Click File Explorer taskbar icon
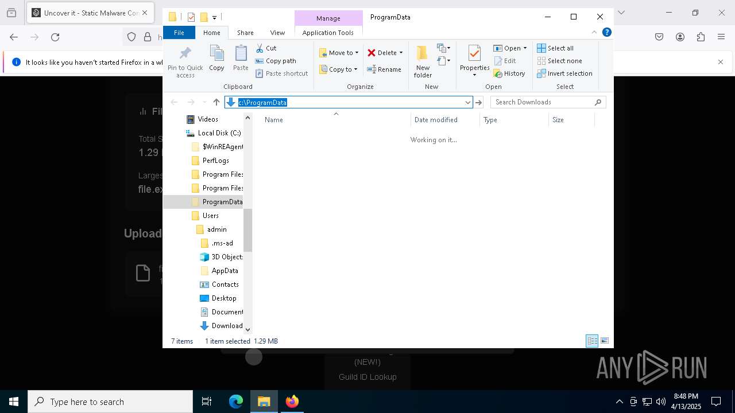Viewport: 735px width, 413px height. (264, 402)
